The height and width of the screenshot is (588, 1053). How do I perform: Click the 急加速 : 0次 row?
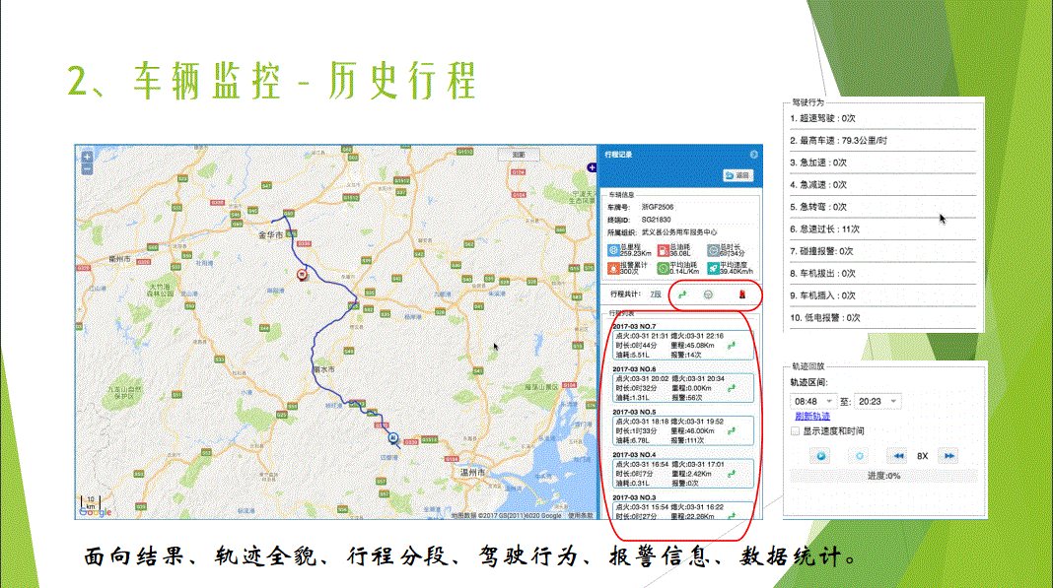click(882, 163)
